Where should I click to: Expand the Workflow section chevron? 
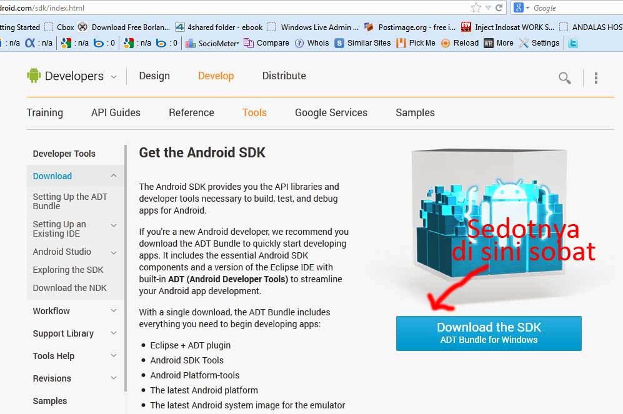[x=114, y=310]
